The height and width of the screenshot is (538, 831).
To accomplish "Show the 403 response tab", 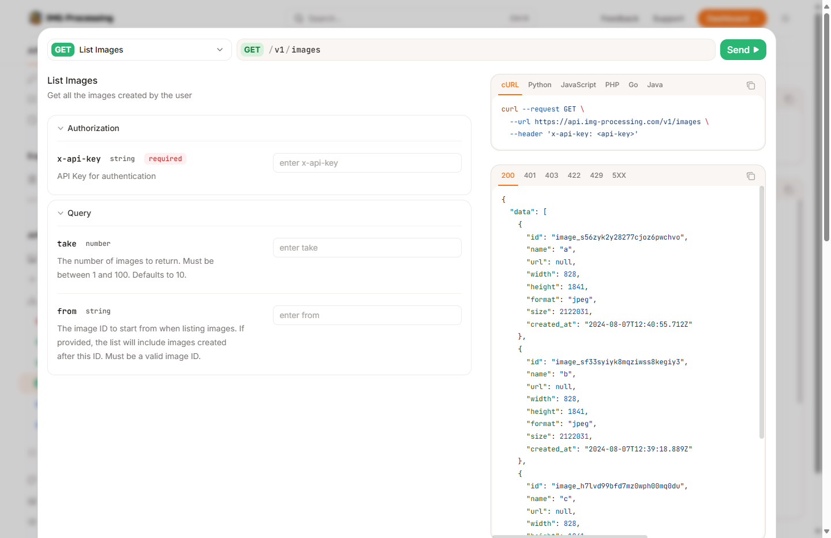I will point(552,175).
